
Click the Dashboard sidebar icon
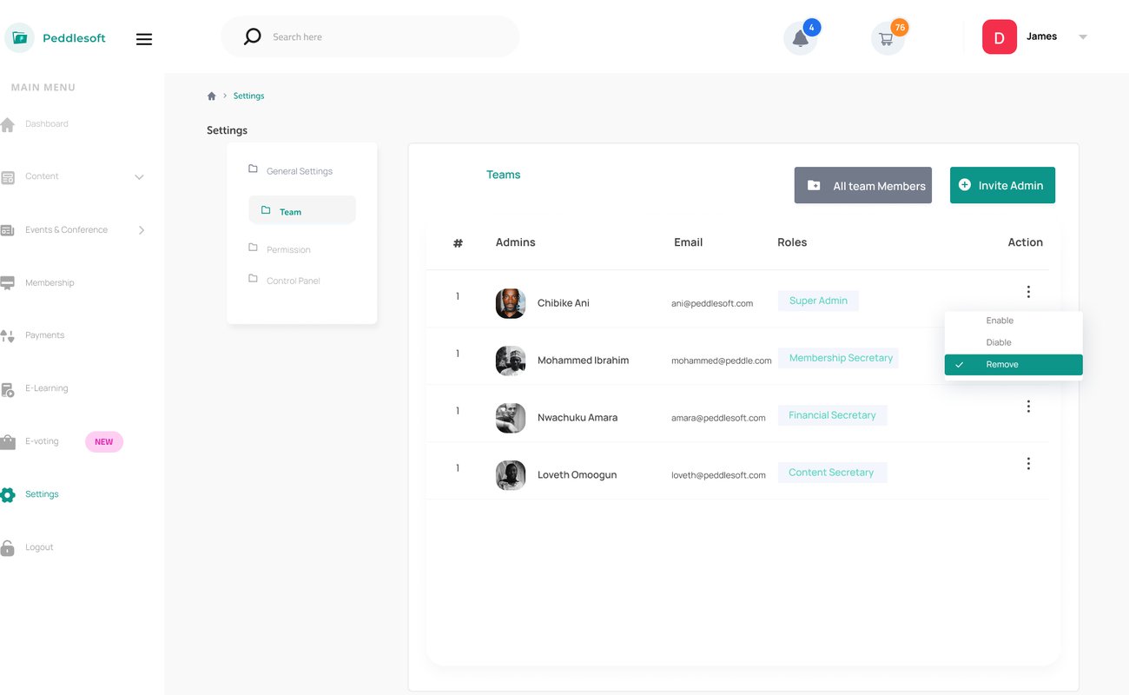point(8,124)
